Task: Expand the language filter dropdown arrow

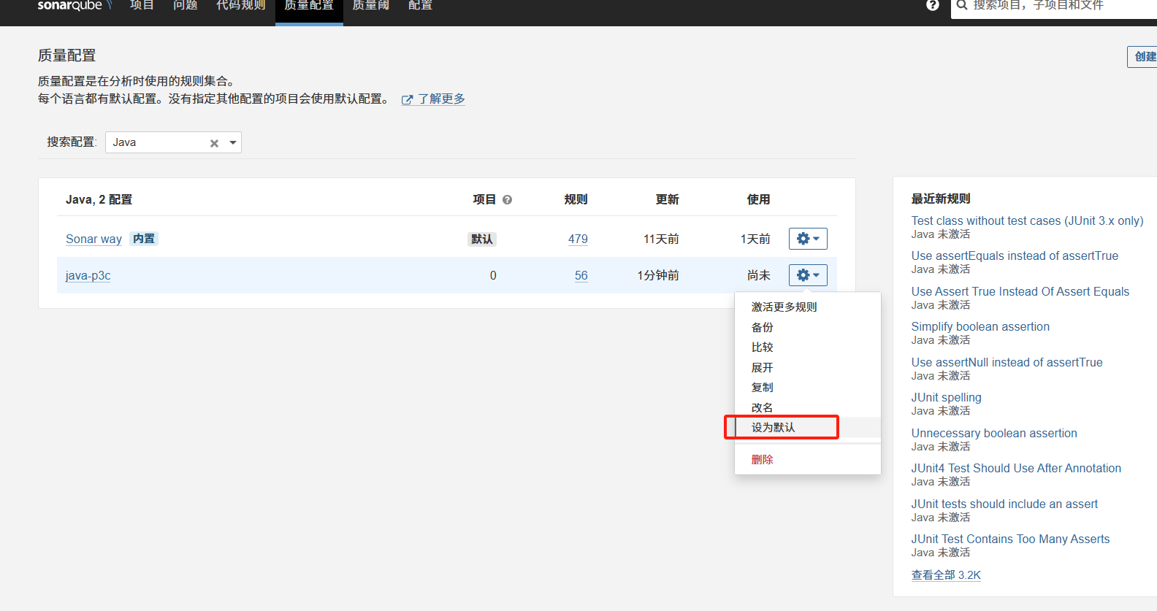Action: pyautogui.click(x=233, y=142)
